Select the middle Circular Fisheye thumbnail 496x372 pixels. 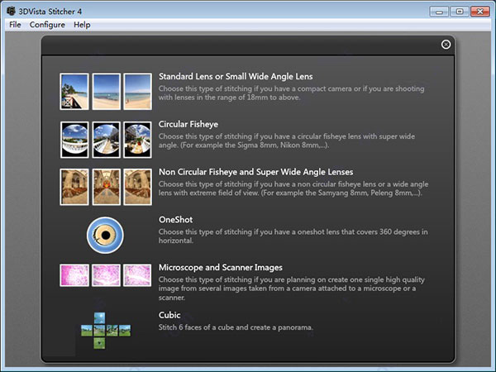click(107, 140)
